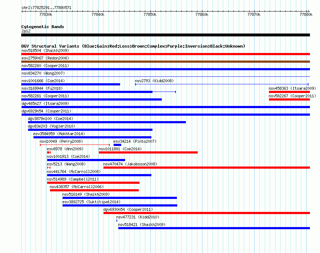Click the 77870k ruler tick label
The width and height of the screenshot is (320, 253).
tap(254, 14)
